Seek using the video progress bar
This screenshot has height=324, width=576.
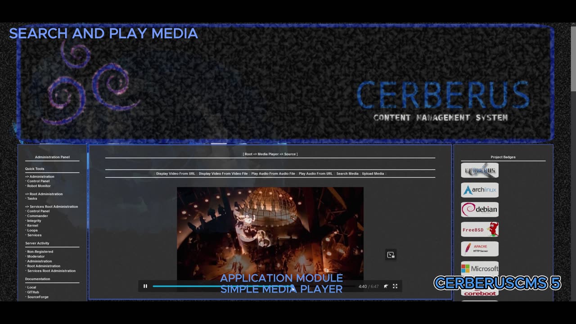point(254,286)
